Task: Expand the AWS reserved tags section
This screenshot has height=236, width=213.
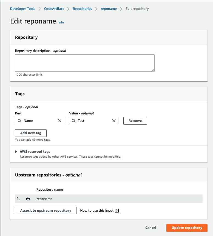Action: tap(16, 151)
